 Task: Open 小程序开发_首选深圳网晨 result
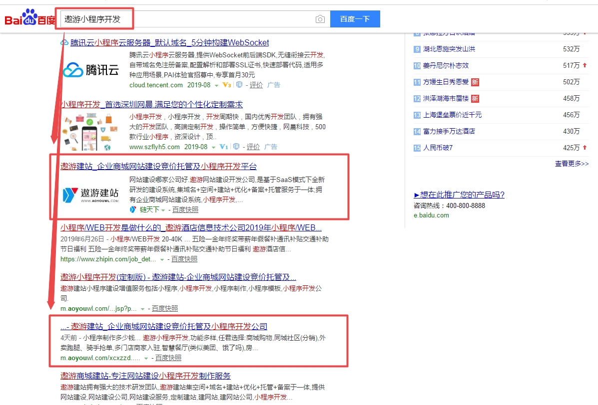click(152, 104)
